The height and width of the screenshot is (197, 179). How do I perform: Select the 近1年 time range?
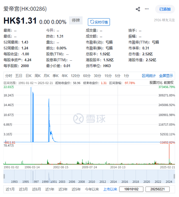point(50,189)
